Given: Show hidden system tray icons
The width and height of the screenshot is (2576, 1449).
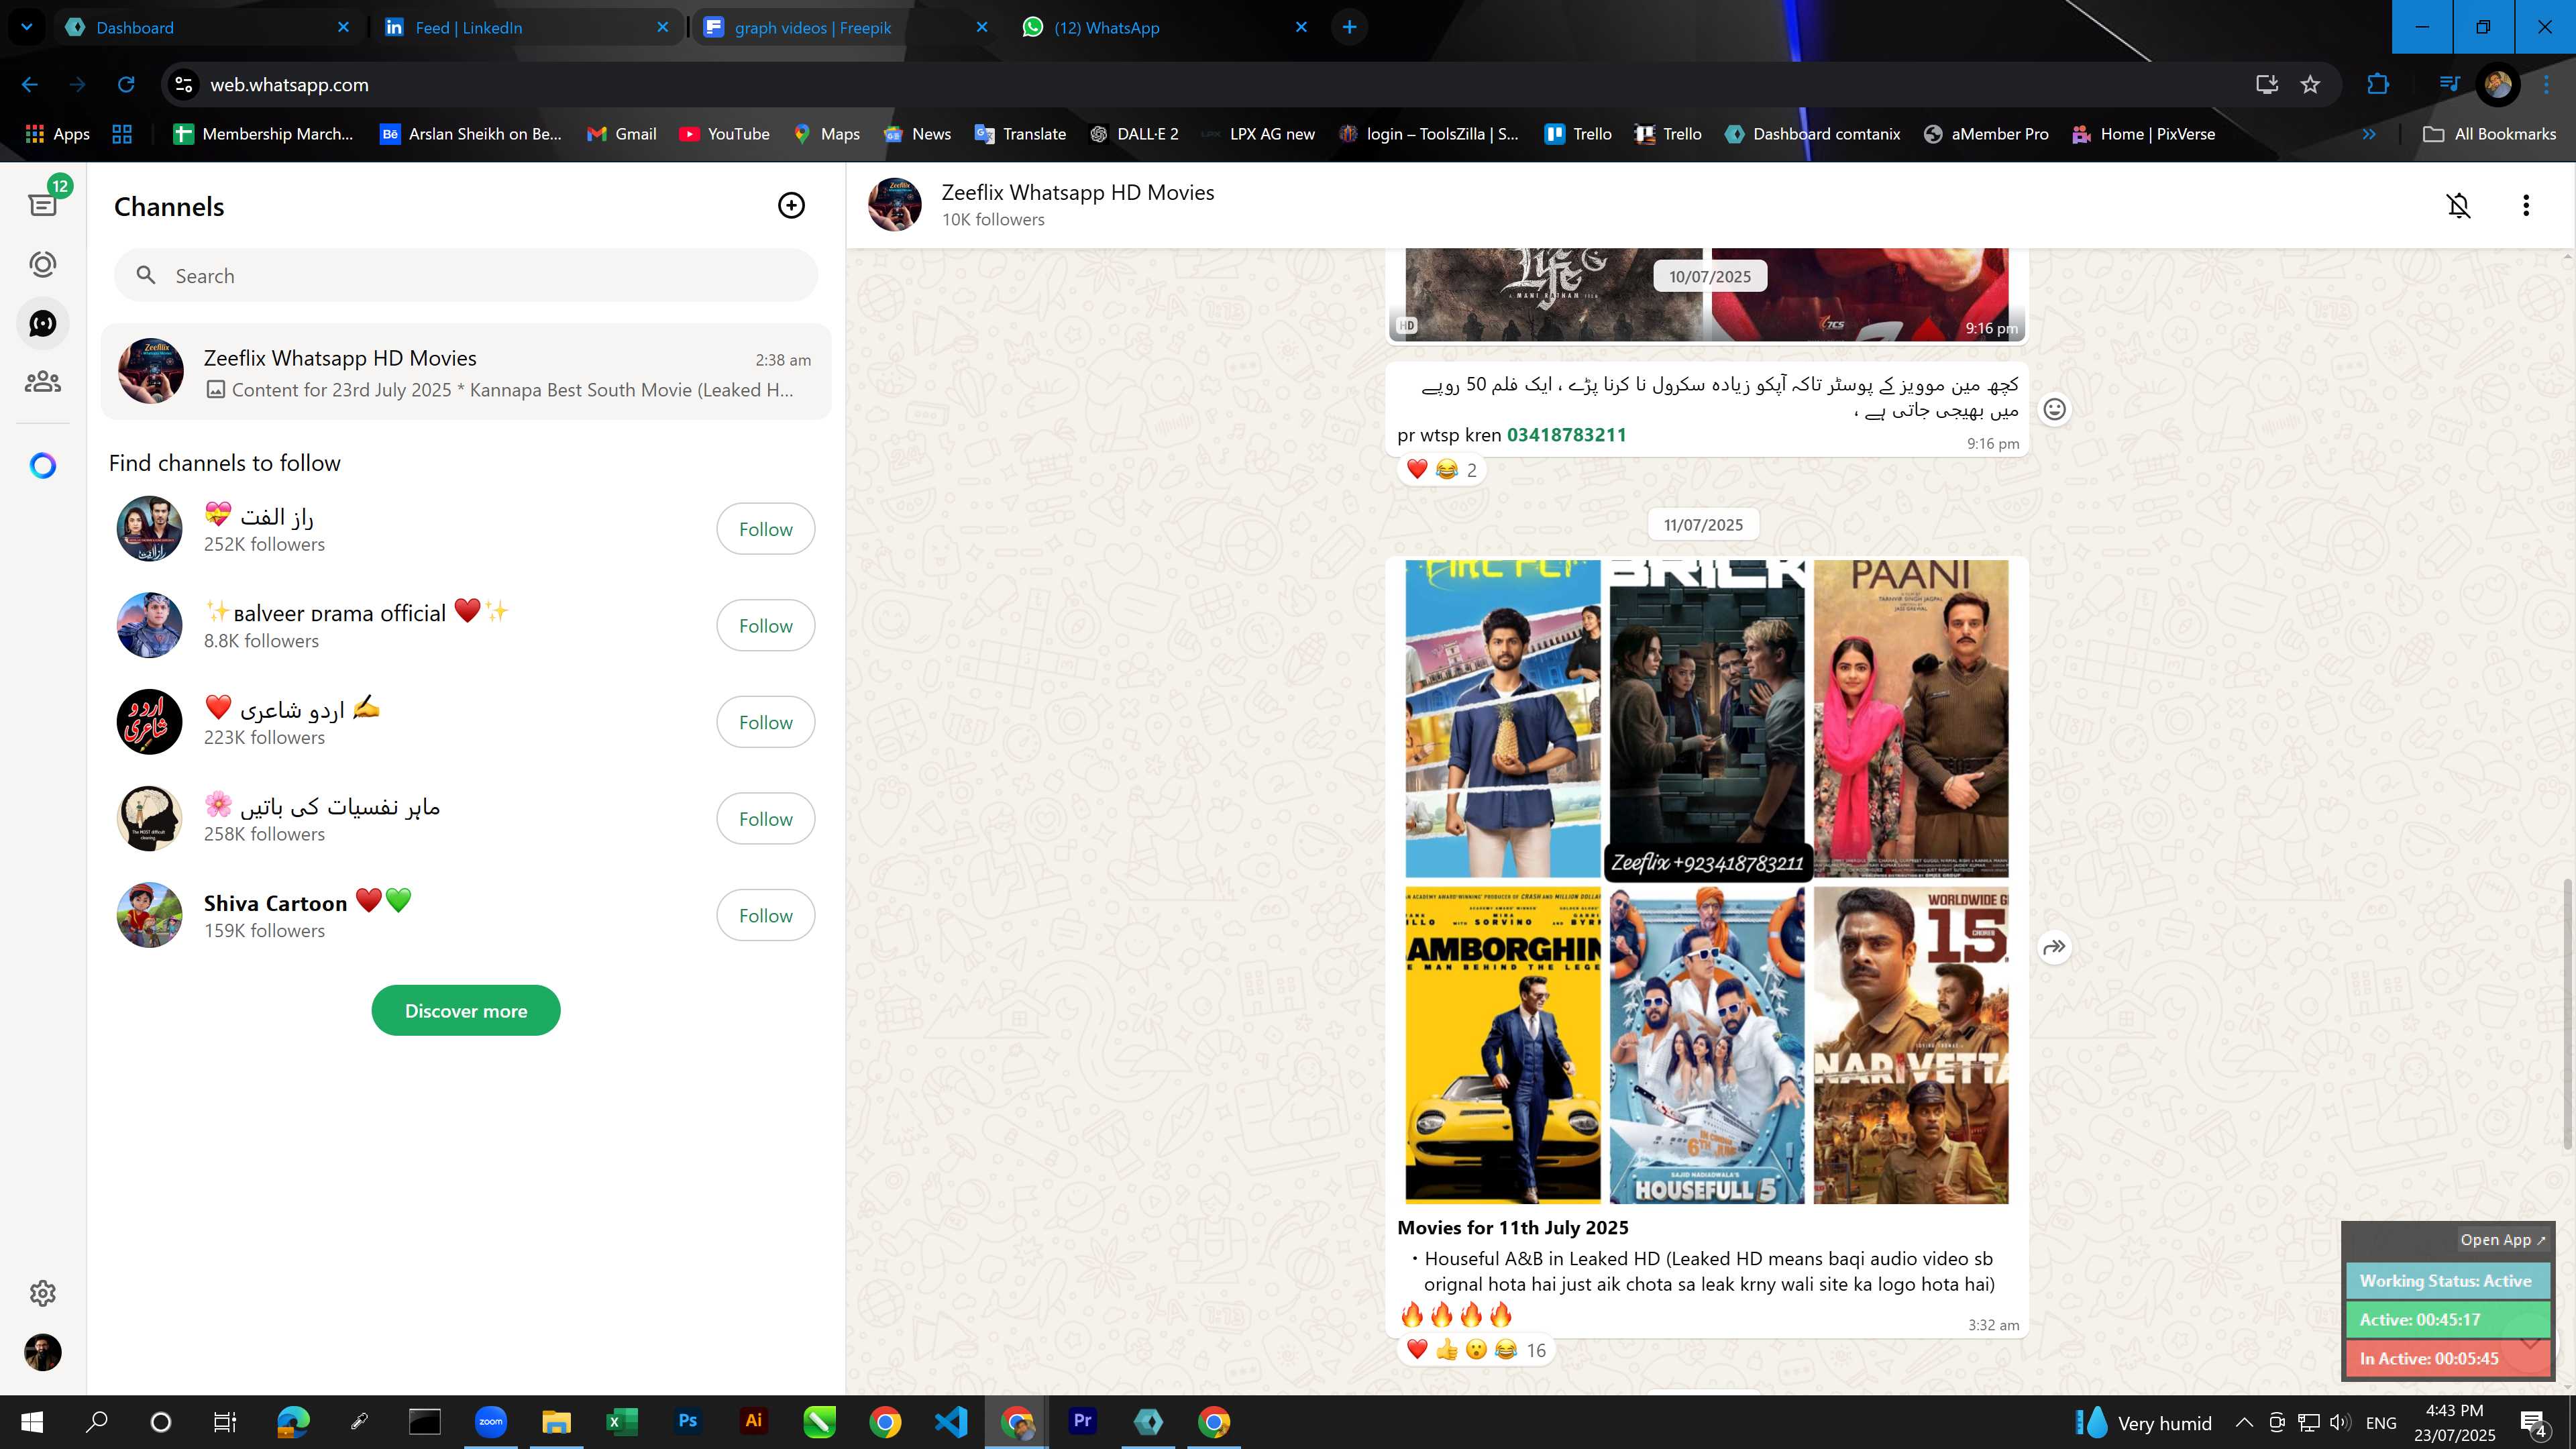Looking at the screenshot, I should [x=2244, y=1422].
